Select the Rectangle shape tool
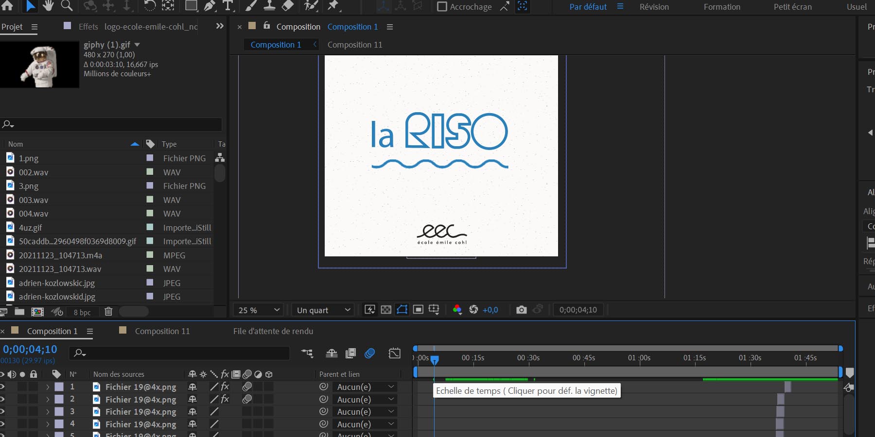This screenshot has height=437, width=875. point(191,6)
